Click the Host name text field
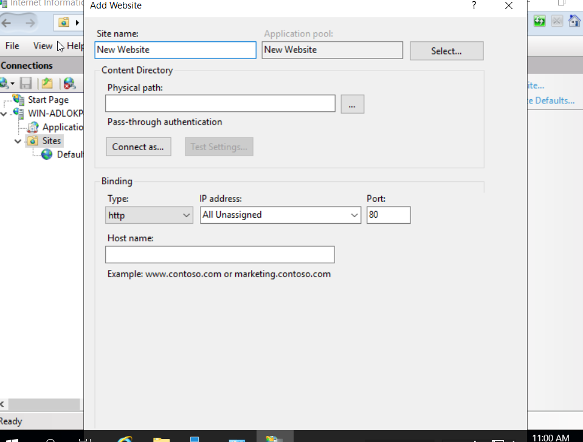The image size is (583, 442). click(219, 254)
